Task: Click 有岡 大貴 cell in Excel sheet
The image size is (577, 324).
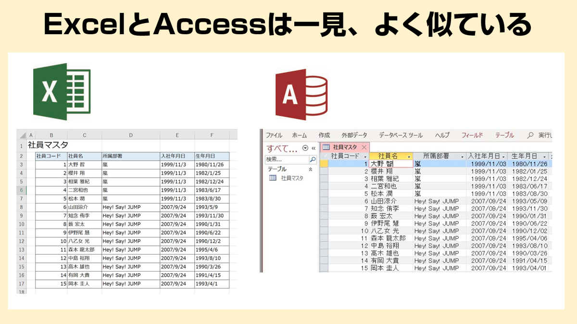Action: (x=84, y=275)
